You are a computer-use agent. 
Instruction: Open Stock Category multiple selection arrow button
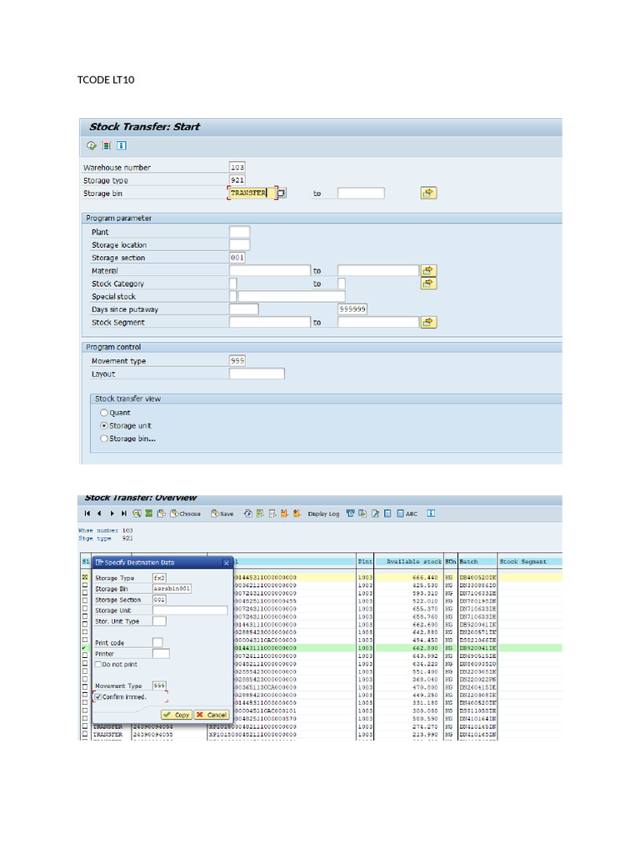429,284
